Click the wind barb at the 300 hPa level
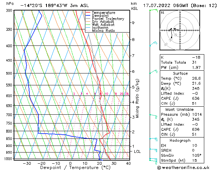Screen dimensions: 220x170 (x=154, y=10)
